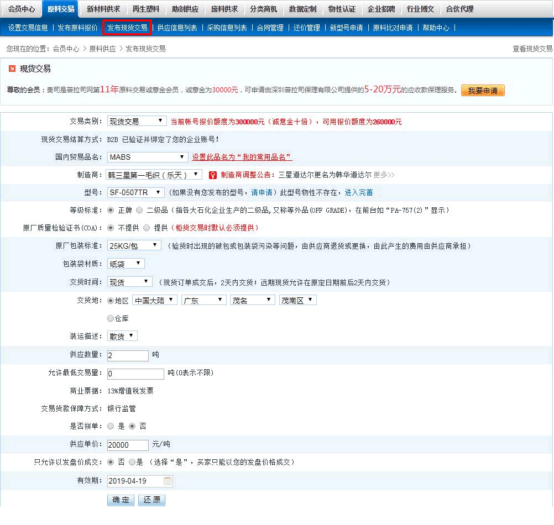
Task: Click the 我要申请 orange button
Action: pos(483,91)
